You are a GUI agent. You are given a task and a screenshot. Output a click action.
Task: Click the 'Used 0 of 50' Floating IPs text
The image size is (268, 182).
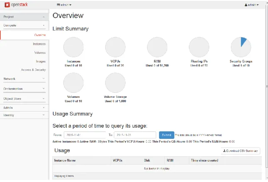click(x=199, y=66)
